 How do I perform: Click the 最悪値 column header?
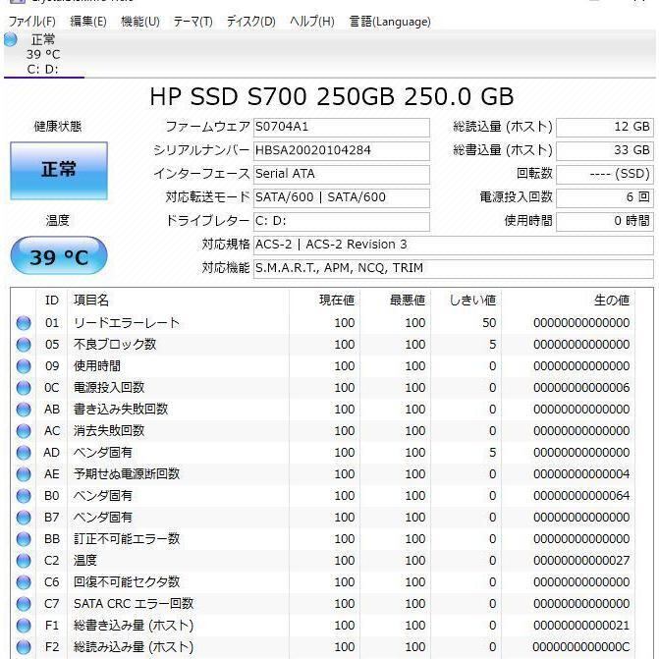tap(396, 301)
